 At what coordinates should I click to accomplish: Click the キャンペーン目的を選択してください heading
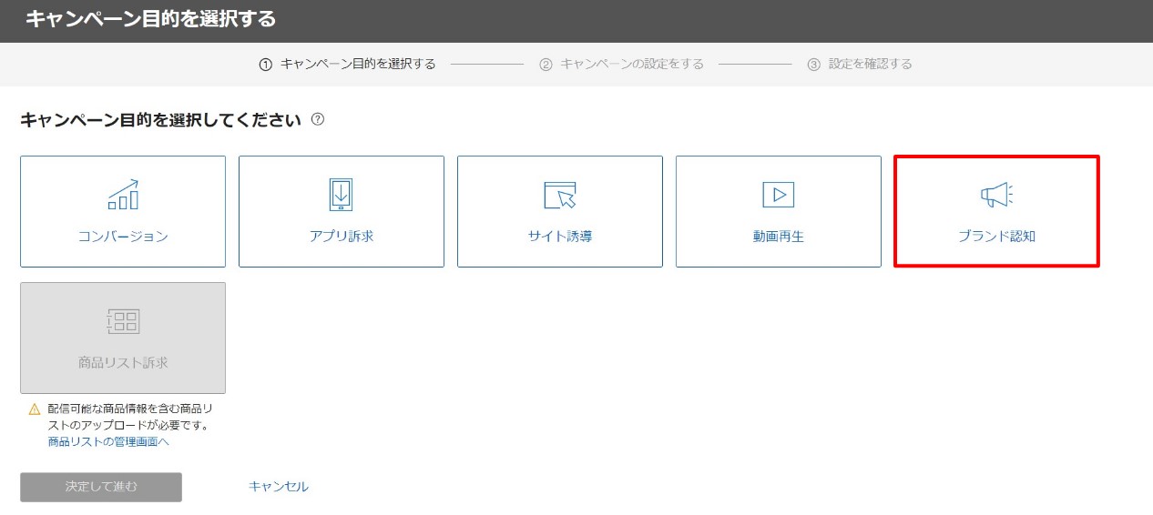[160, 119]
